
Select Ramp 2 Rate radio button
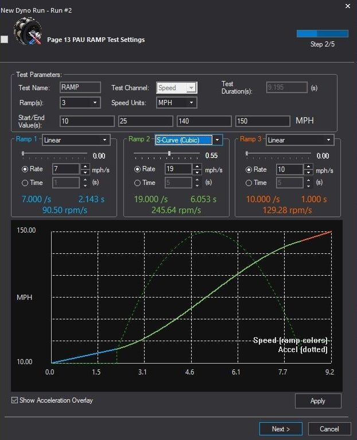coord(137,169)
